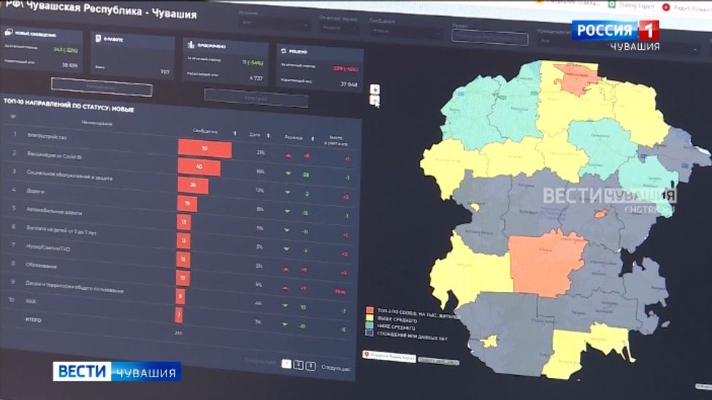712x400 pixels.
Task: Go to page 3 of the table
Action: pyautogui.click(x=310, y=366)
